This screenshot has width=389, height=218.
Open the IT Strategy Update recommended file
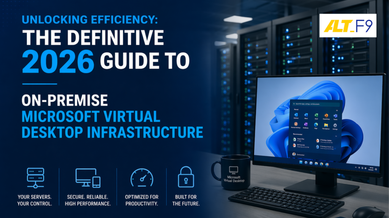[x=325, y=140]
